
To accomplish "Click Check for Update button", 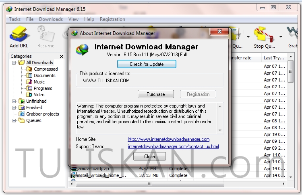I will click(147, 64).
